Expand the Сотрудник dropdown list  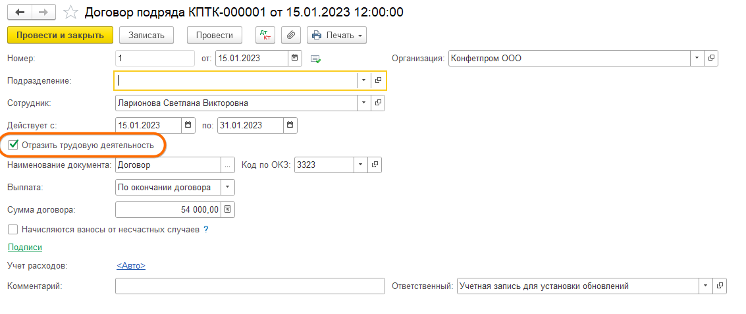coord(364,103)
